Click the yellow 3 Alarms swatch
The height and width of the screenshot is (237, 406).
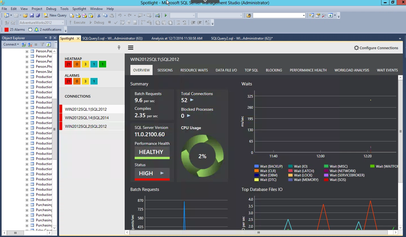(x=85, y=81)
